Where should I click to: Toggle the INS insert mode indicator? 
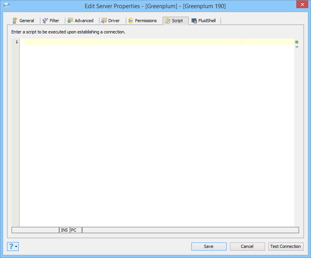[x=64, y=230]
